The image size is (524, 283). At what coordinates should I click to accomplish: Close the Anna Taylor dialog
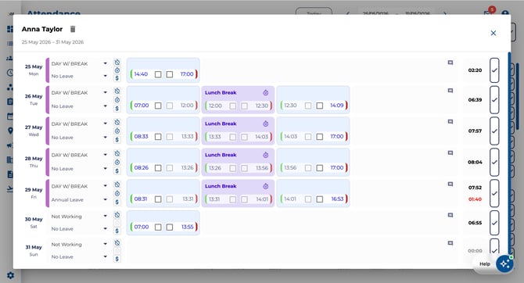[x=493, y=33]
